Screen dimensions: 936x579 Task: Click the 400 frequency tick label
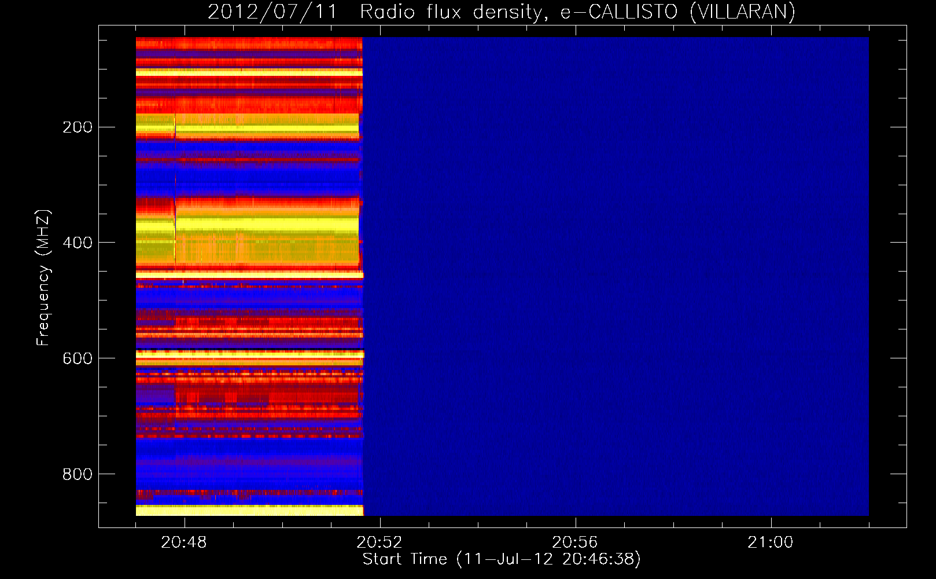(78, 243)
